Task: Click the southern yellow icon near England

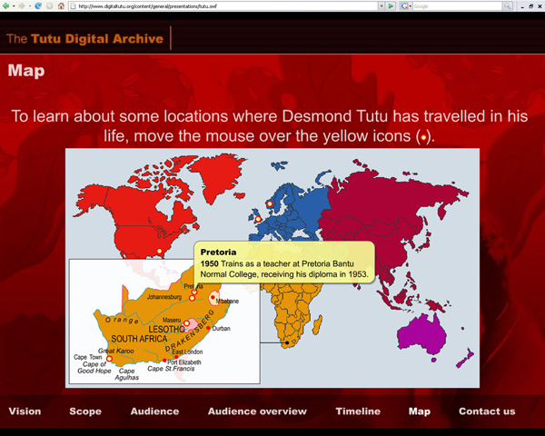Action: (257, 219)
